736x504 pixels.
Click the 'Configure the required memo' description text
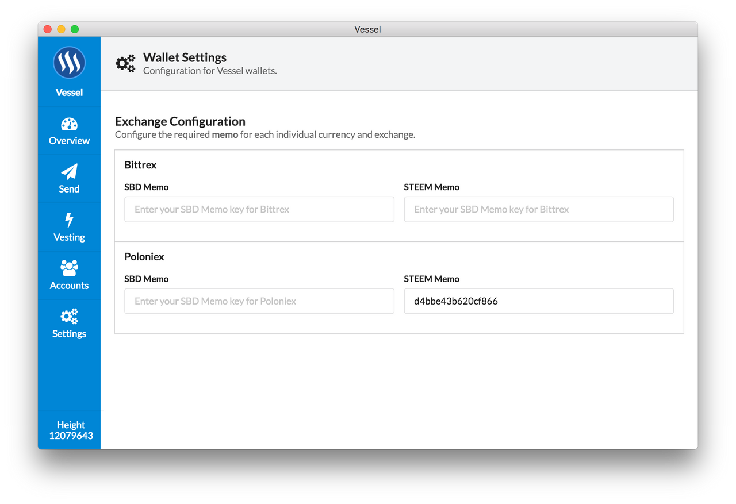265,135
